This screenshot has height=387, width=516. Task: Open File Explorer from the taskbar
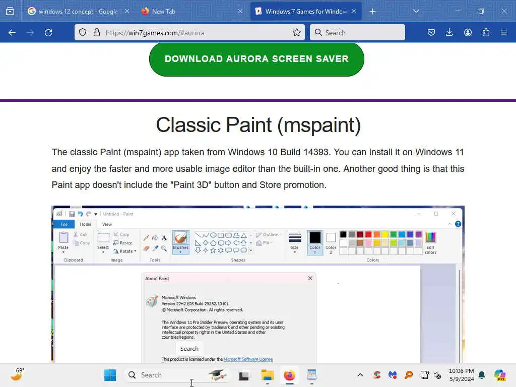267,375
